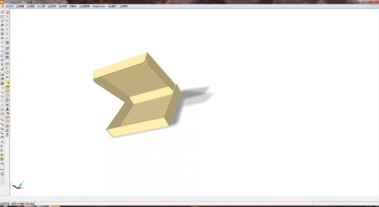Viewport: 379px width, 207px height.
Task: Click the green stamp icon in second column
Action: click(7, 109)
